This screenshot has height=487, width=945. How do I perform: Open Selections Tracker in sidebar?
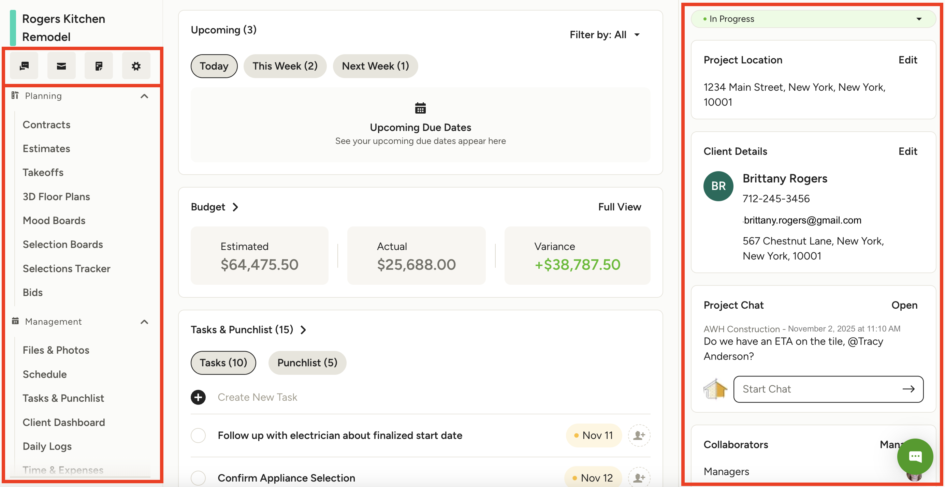67,268
